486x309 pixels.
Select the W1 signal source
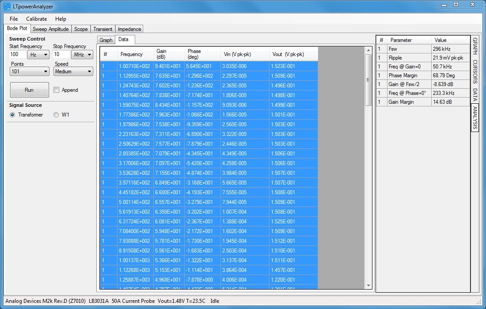(x=56, y=115)
